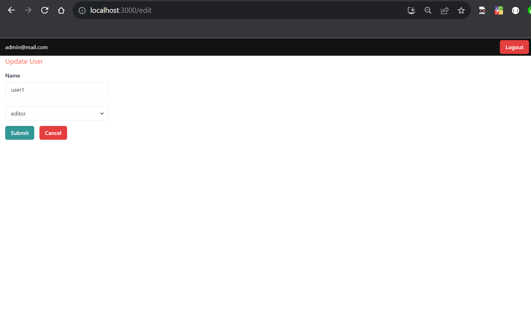This screenshot has width=531, height=329.
Task: Open the green extension icon
Action: pos(530,10)
